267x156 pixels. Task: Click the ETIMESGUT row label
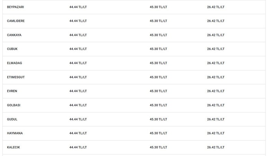coord(16,77)
